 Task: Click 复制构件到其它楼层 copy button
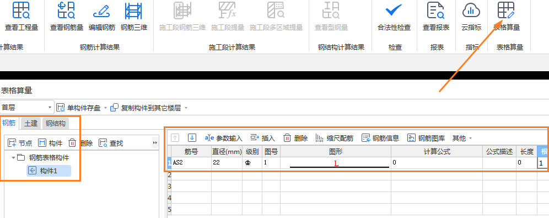point(146,108)
